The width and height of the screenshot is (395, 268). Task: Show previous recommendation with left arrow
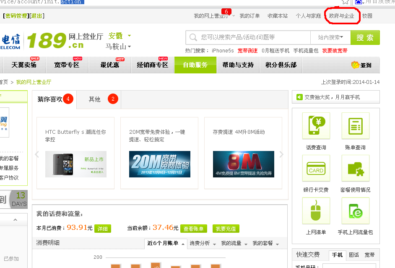(37, 154)
